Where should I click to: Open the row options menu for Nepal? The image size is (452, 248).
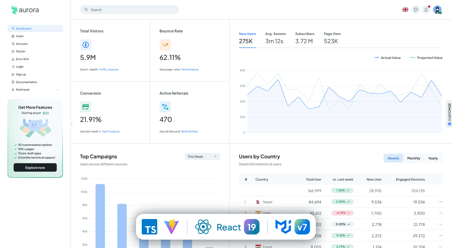pos(440,202)
